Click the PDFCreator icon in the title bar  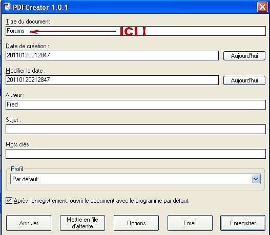pyautogui.click(x=7, y=7)
